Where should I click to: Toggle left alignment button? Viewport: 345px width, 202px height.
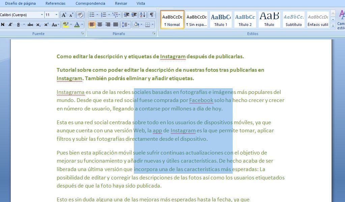pyautogui.click(x=92, y=25)
